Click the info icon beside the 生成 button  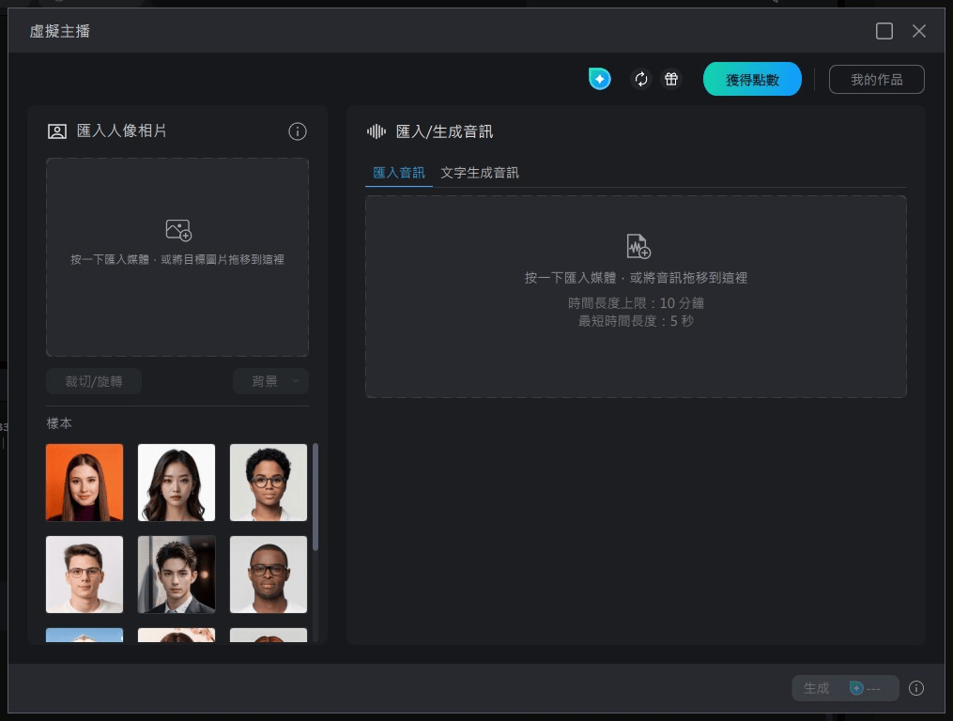(916, 688)
